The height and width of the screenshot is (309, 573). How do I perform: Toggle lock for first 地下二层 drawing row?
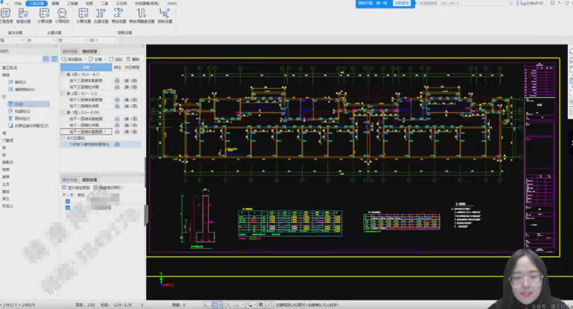tap(117, 100)
